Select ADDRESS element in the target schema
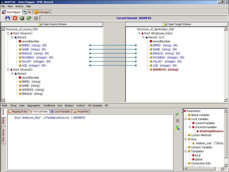Image resolution: width=229 pixels, height=172 pixels. [x=165, y=70]
